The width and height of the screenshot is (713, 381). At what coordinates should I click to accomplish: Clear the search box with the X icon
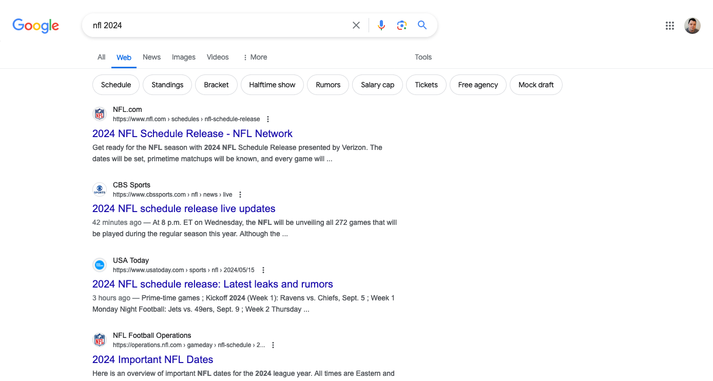356,25
